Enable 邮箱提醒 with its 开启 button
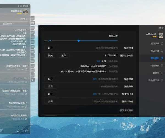 [x=50, y=86]
